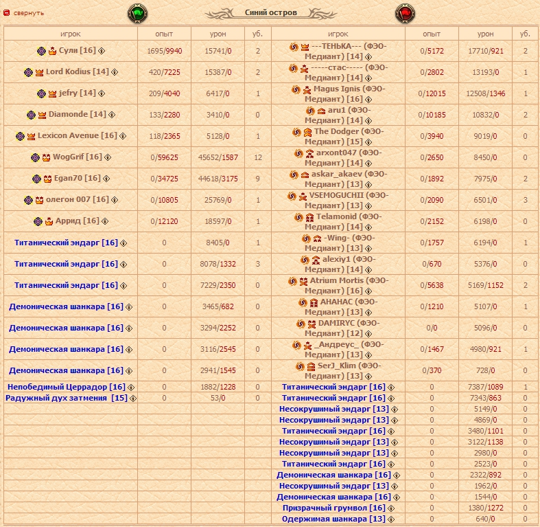Image resolution: width=540 pixels, height=527 pixels.
Task: Open player profile SerJ_Klim
Action: pos(338,366)
